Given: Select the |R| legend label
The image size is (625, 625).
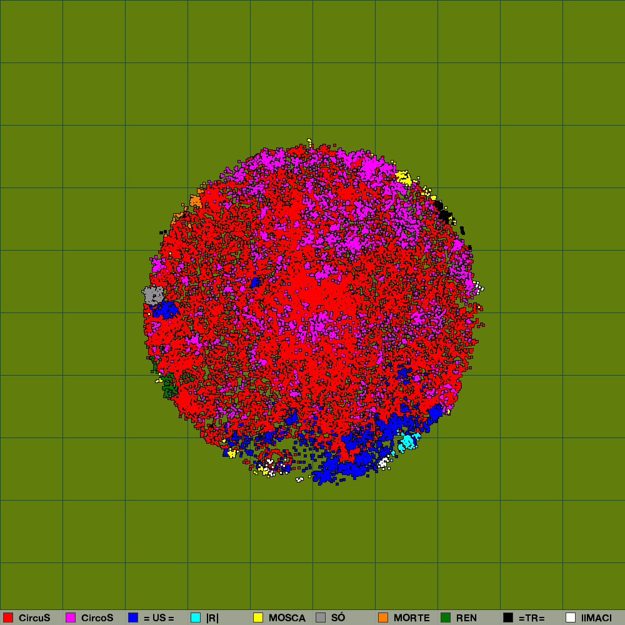Looking at the screenshot, I should click(x=212, y=618).
